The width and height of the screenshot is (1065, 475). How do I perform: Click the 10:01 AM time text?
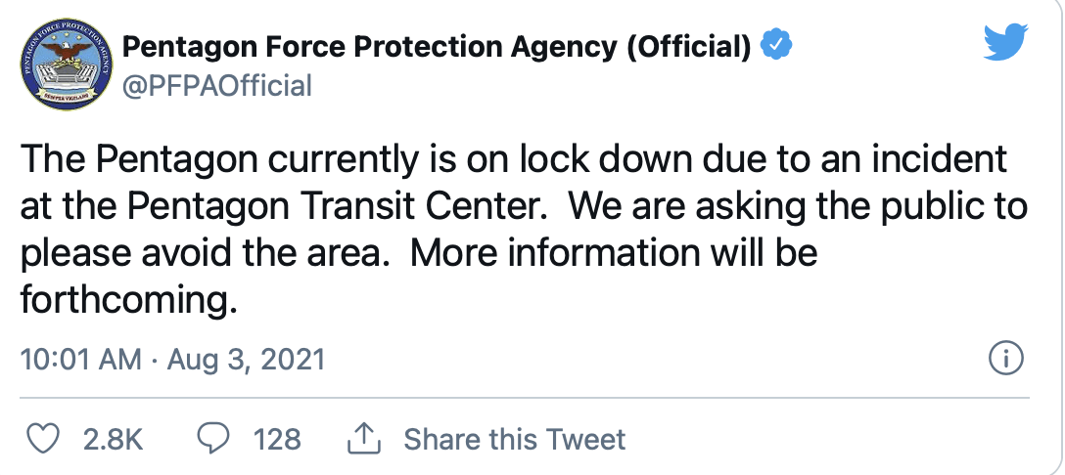(81, 359)
